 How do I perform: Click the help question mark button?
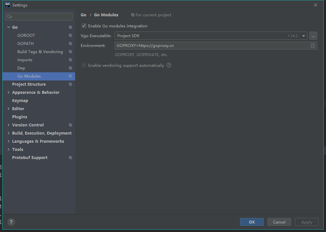11,222
